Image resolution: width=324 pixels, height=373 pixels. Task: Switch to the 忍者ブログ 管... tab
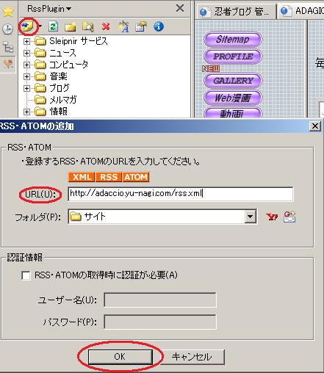coord(237,11)
